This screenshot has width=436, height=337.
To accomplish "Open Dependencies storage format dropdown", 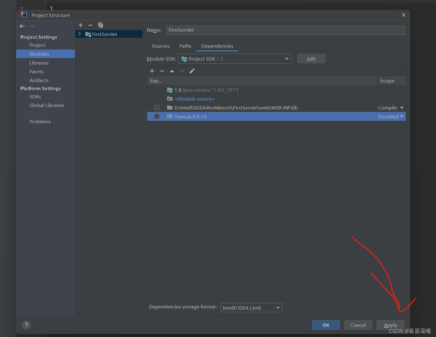I will pyautogui.click(x=251, y=308).
